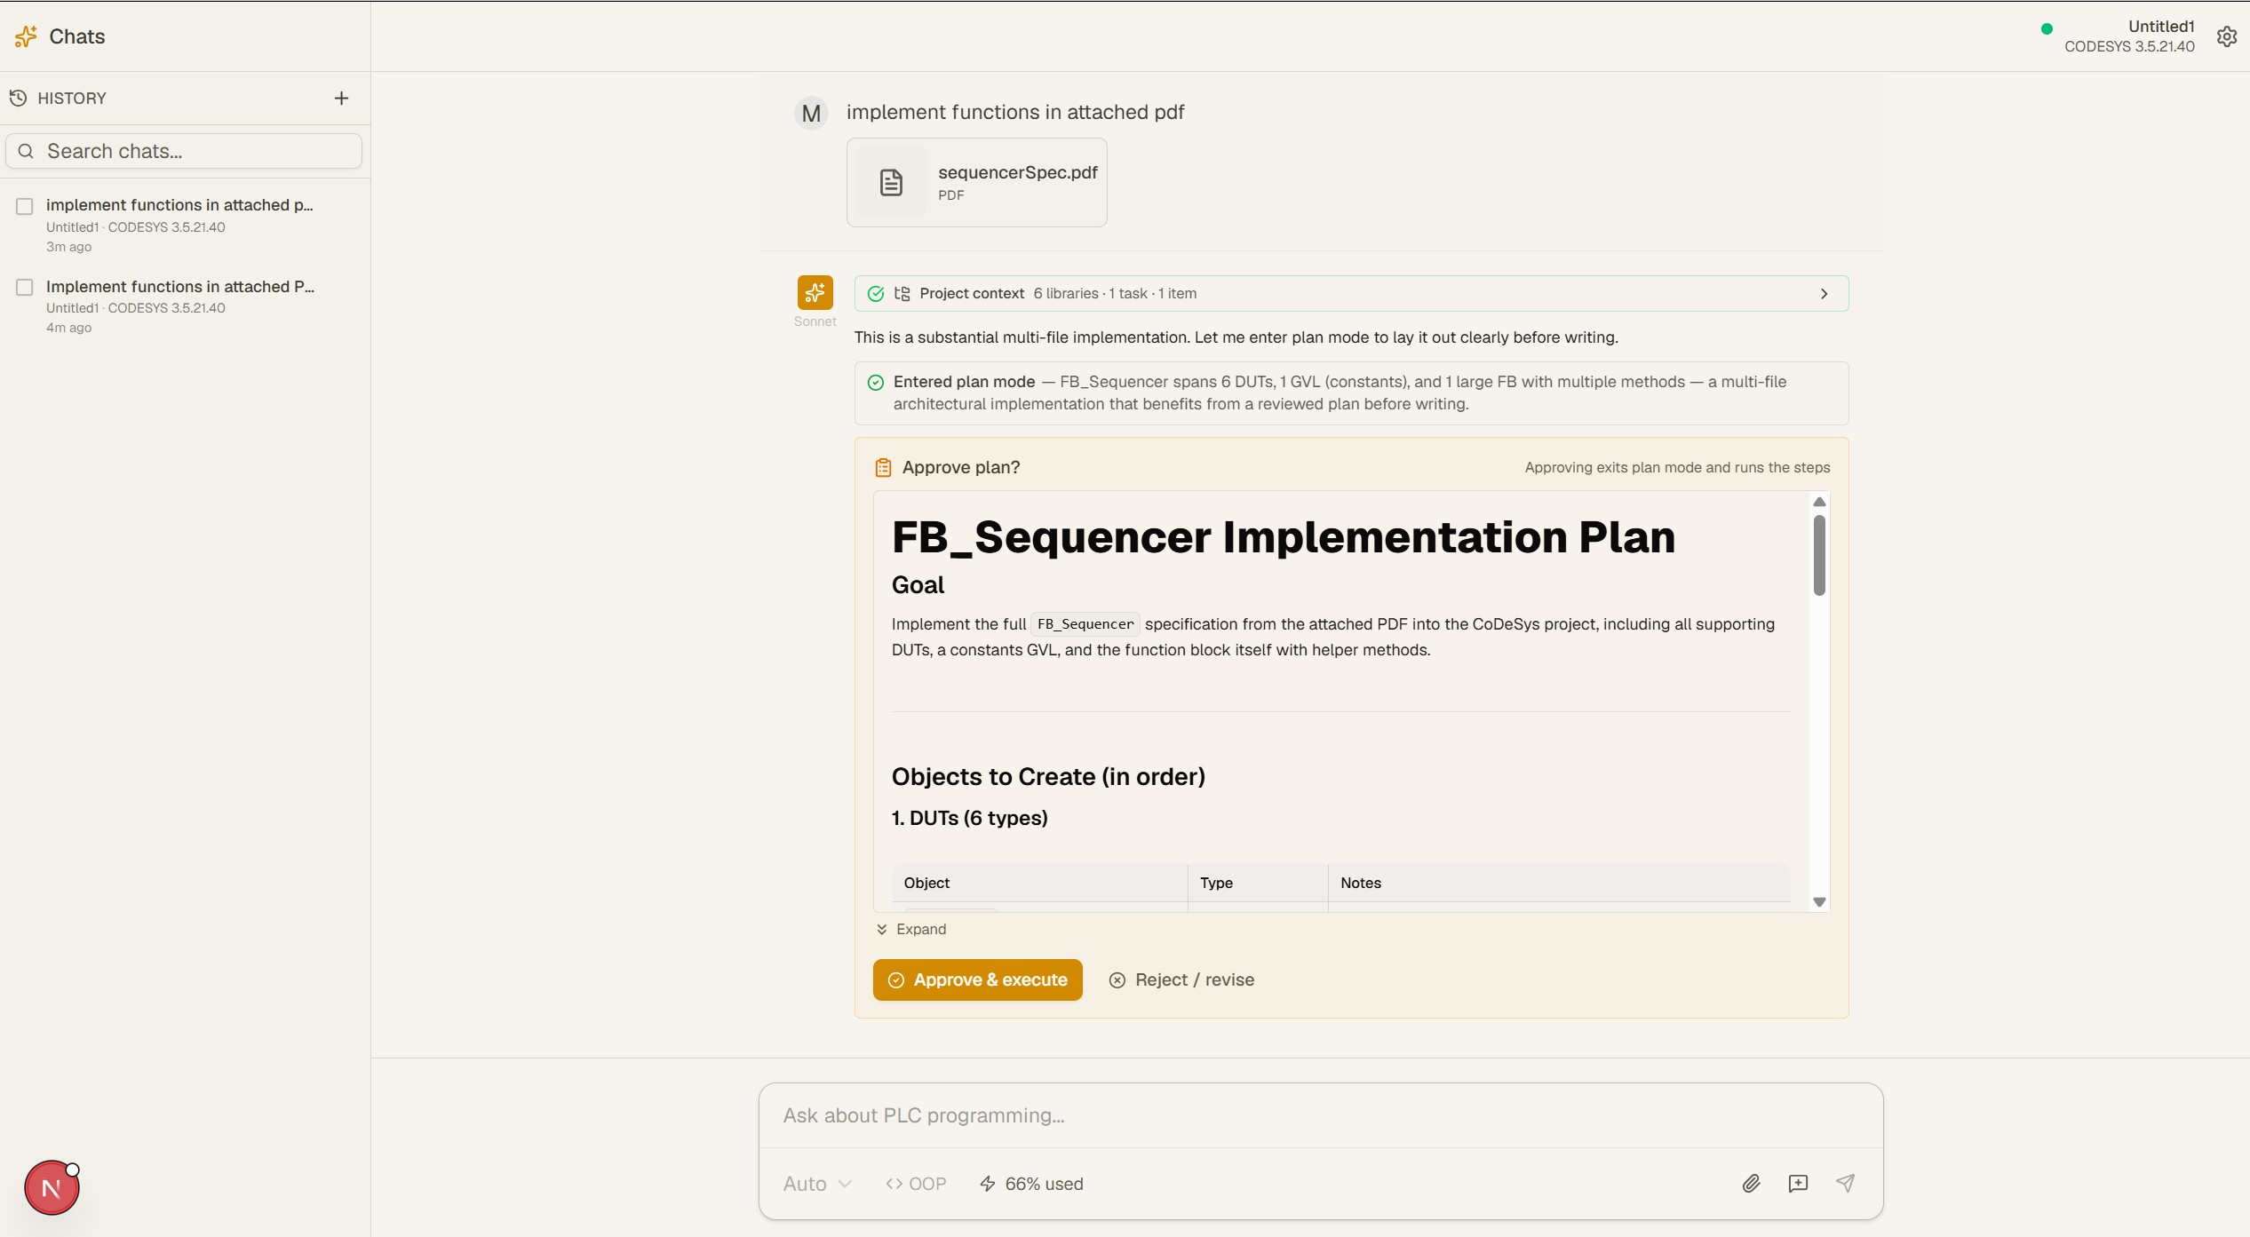2250x1237 pixels.
Task: Select checkbox for 4m ago chat
Action: [x=25, y=287]
